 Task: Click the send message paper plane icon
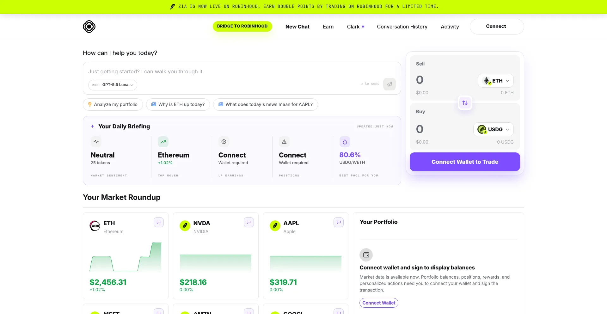[389, 84]
